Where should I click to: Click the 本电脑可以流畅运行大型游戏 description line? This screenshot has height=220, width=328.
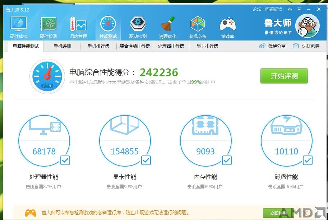[x=142, y=82]
